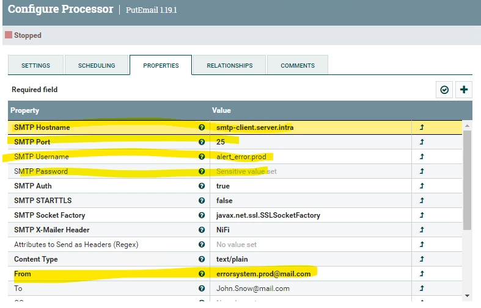Click arrow icon in To row

(422, 288)
